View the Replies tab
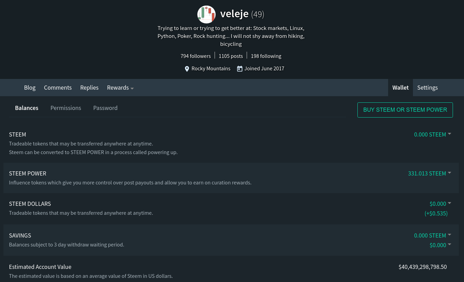 [x=89, y=88]
